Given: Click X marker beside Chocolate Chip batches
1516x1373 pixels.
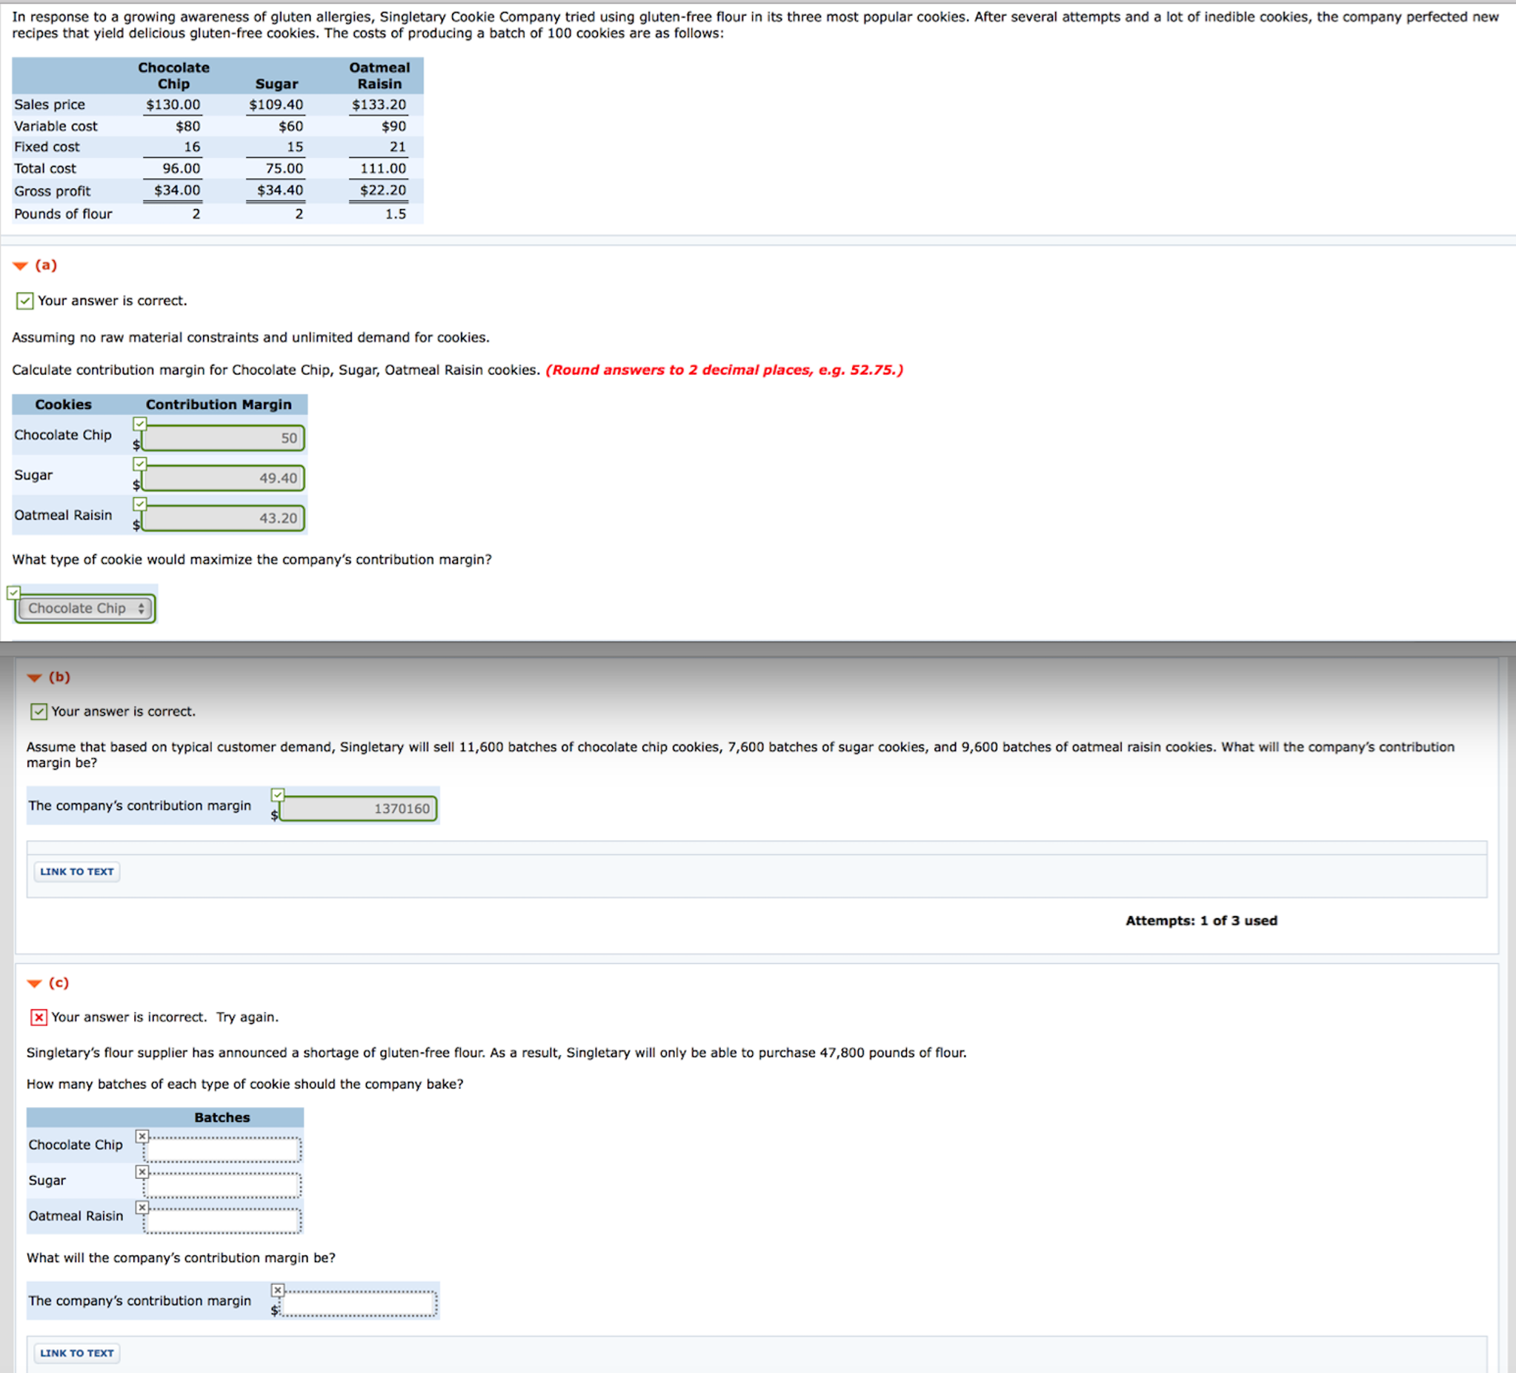Looking at the screenshot, I should point(142,1136).
